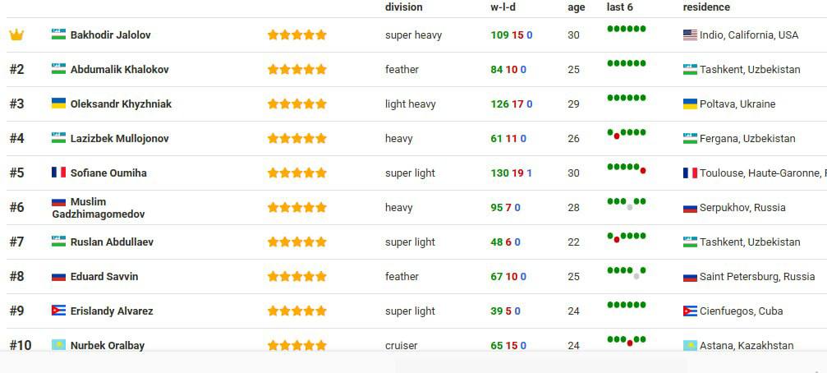Click the French flag beside Sofiane Oumiha
This screenshot has height=373, width=827.
pos(58,173)
